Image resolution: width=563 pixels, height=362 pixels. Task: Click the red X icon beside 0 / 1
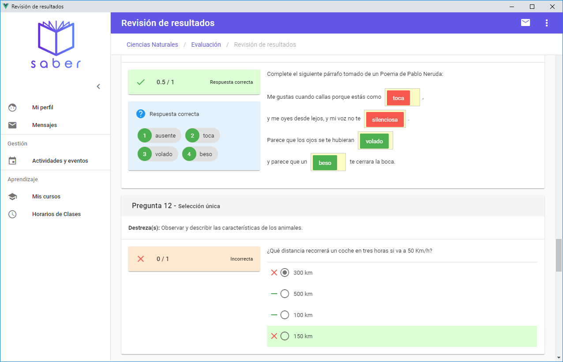141,259
